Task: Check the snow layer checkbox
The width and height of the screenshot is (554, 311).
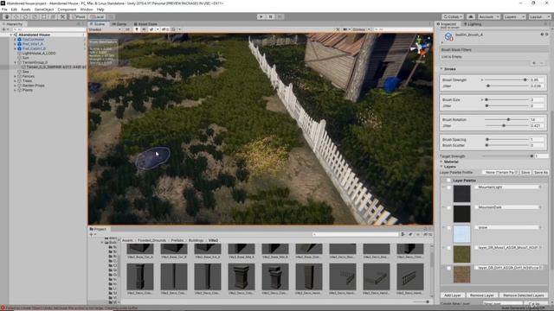Action: (448, 227)
